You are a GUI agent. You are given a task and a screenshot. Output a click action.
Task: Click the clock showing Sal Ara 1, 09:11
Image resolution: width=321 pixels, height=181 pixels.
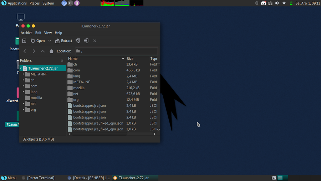pyautogui.click(x=307, y=3)
